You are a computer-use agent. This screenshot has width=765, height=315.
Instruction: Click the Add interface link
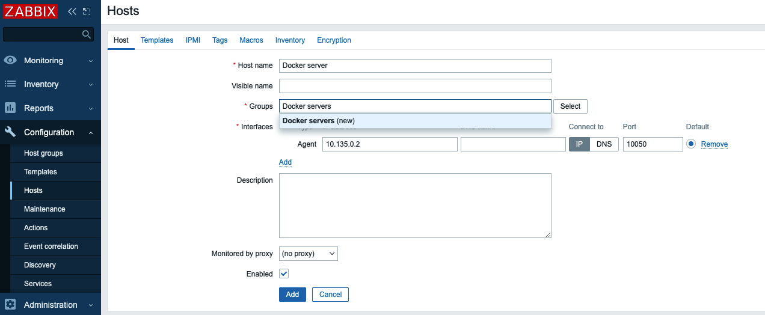285,162
